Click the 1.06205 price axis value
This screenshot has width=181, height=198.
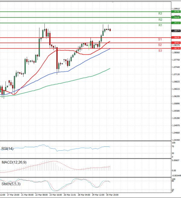(176, 96)
